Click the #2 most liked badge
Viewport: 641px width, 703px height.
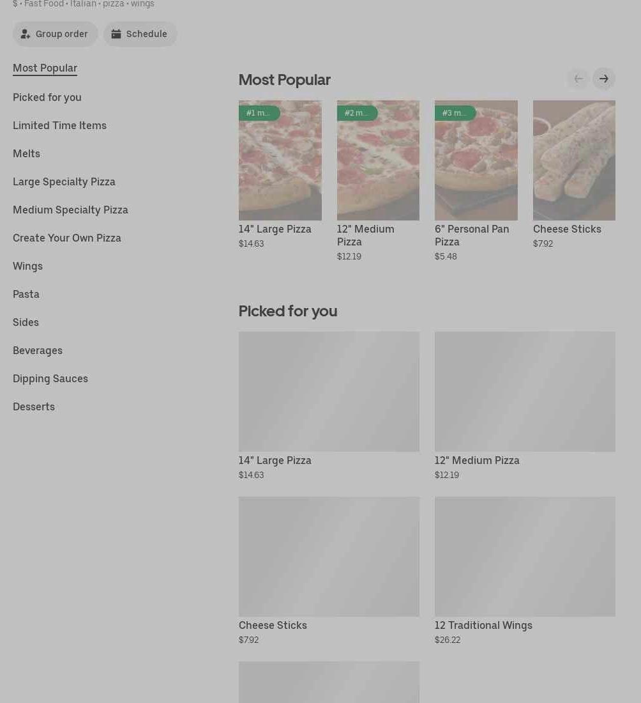(x=357, y=113)
